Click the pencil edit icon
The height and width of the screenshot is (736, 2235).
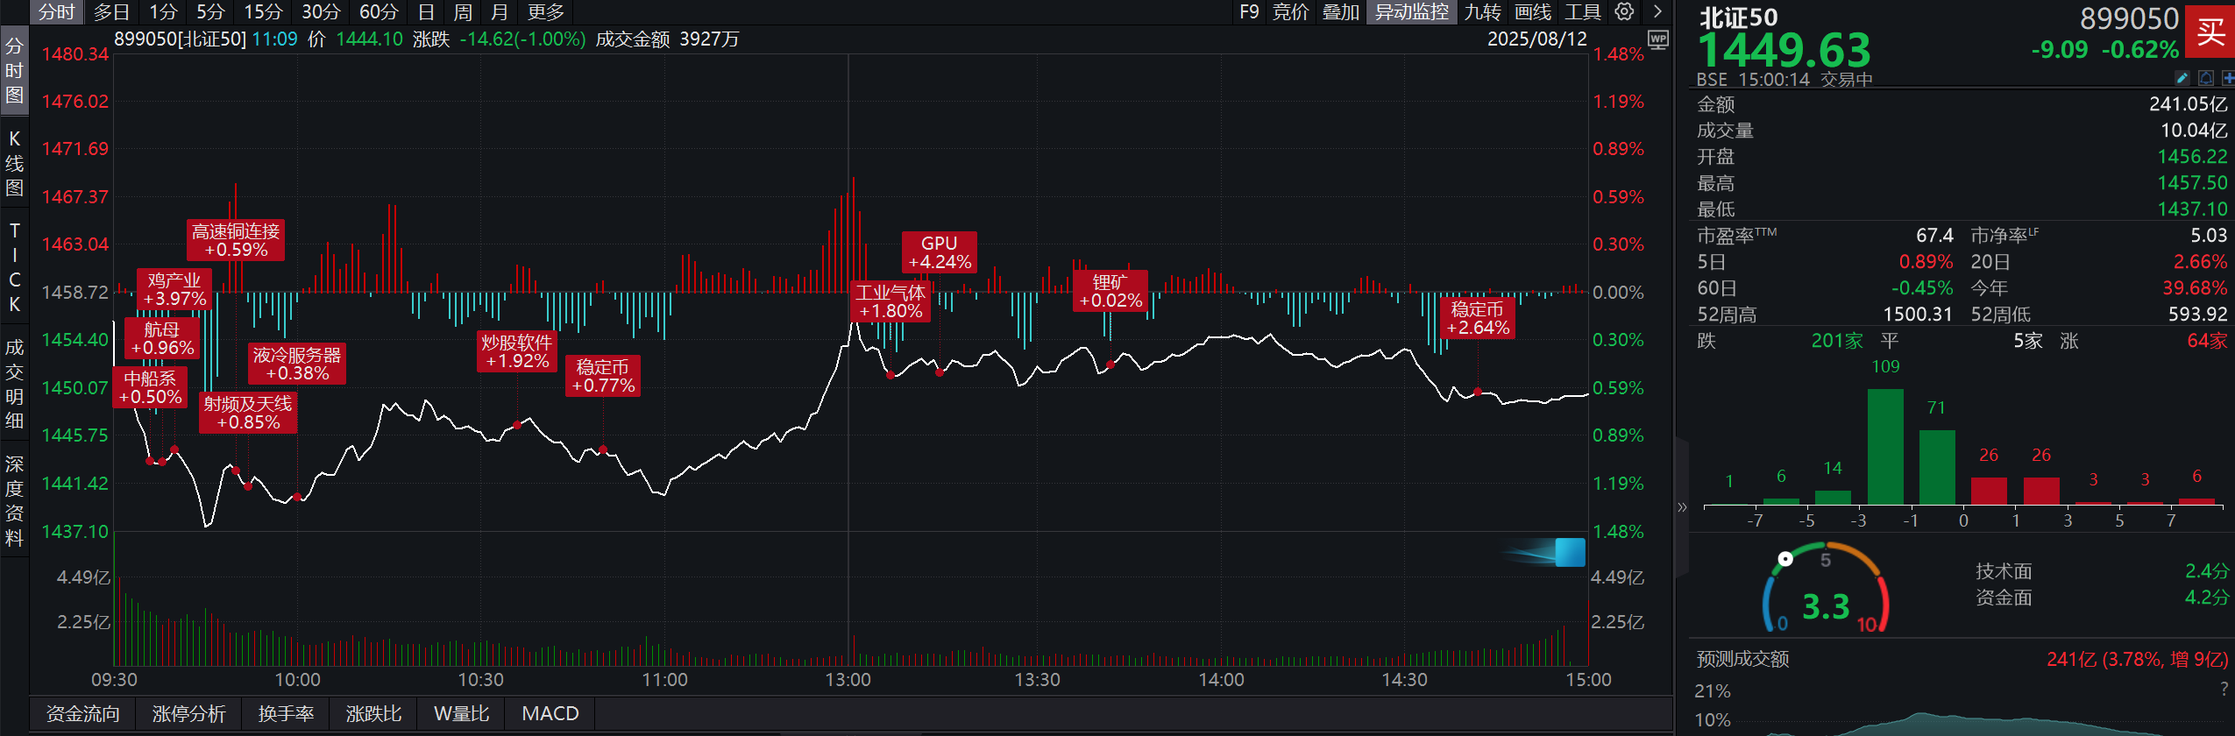point(2182,78)
